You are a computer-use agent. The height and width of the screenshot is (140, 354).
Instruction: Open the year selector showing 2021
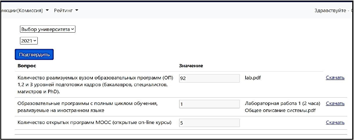(x=29, y=41)
